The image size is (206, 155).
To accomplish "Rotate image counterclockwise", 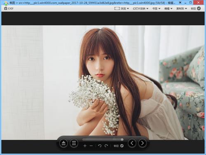I will [x=100, y=146].
